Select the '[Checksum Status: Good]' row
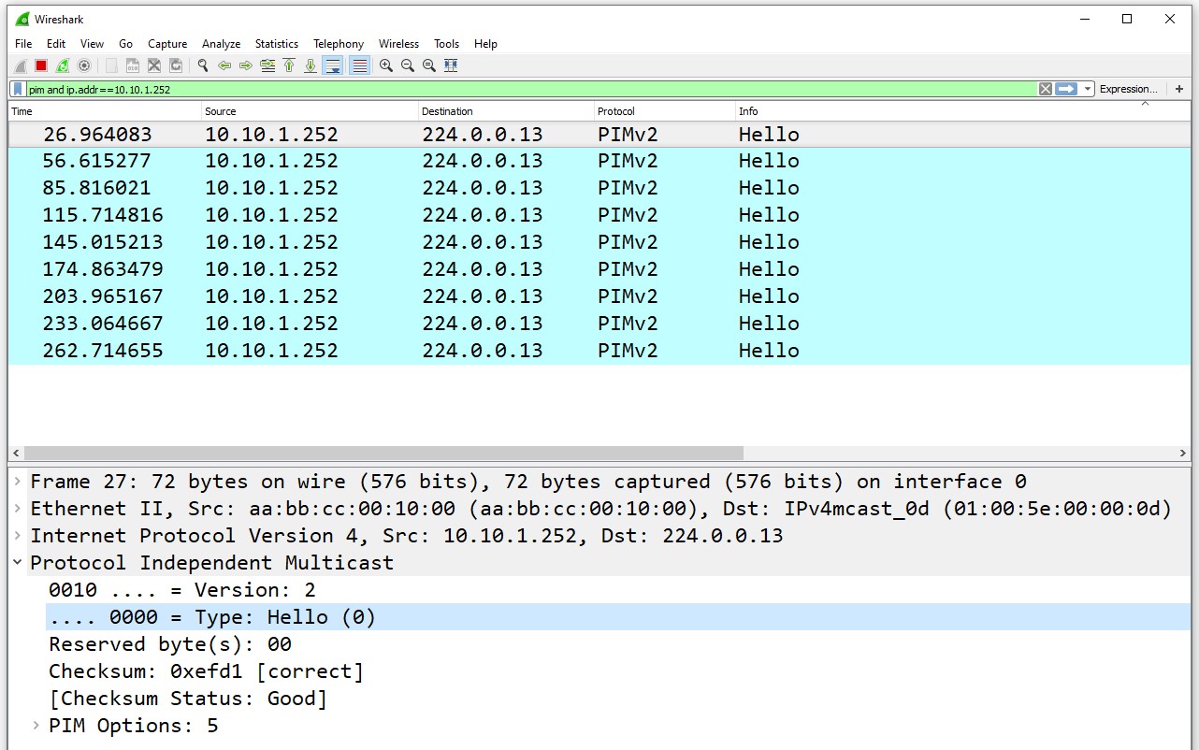 pos(618,699)
